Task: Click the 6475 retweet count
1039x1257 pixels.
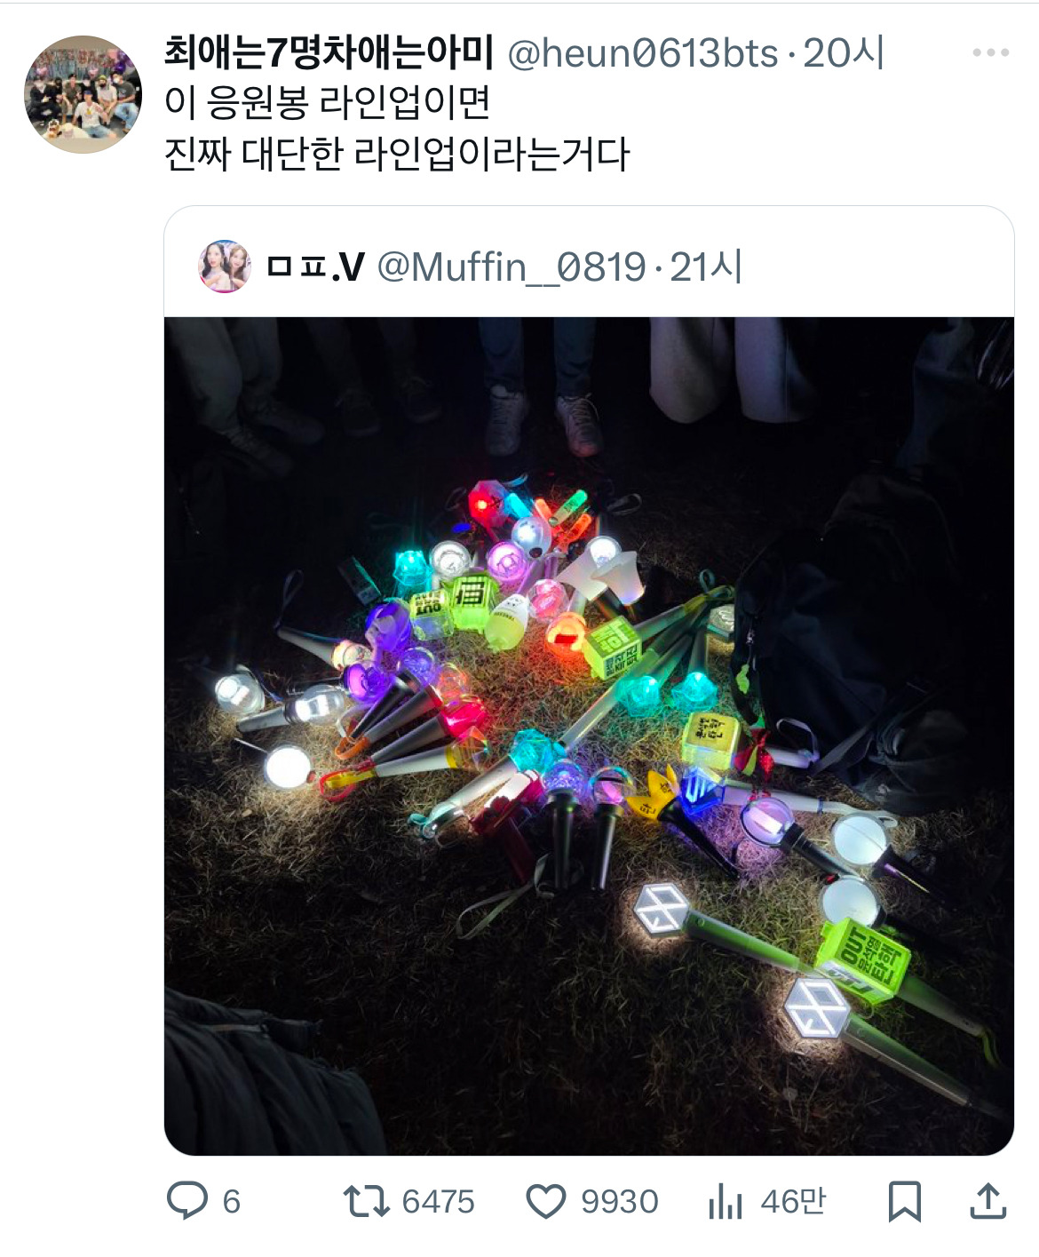Action: pos(438,1202)
